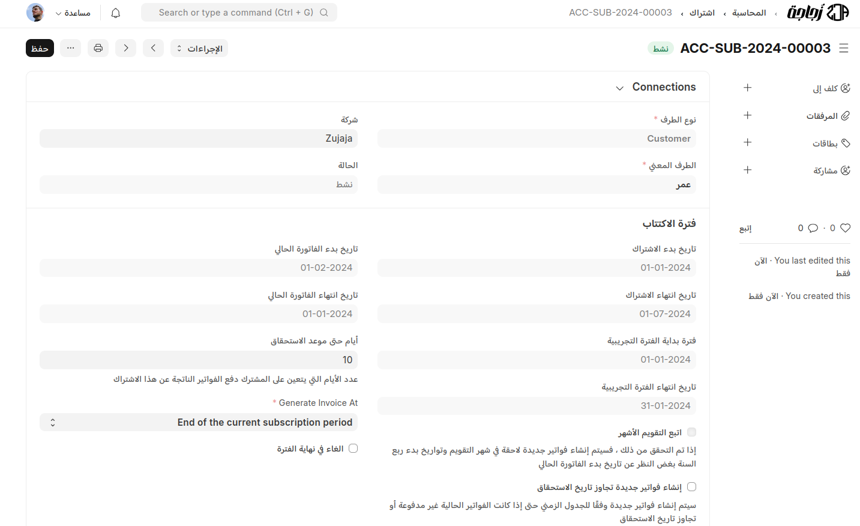Click the comments bubble icon

(x=813, y=228)
